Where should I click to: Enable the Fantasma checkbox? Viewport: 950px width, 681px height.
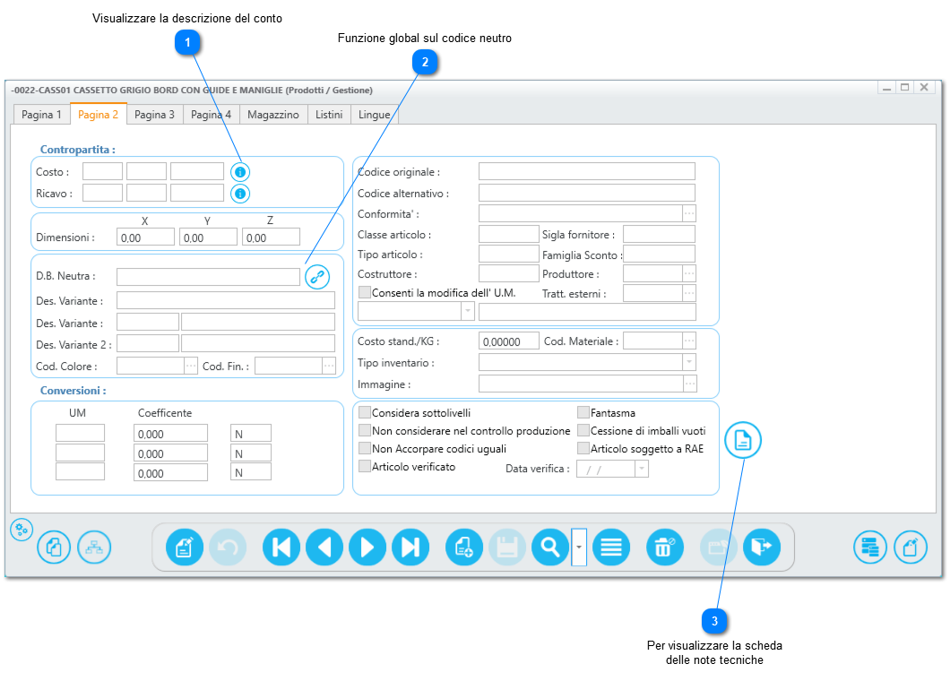(583, 412)
